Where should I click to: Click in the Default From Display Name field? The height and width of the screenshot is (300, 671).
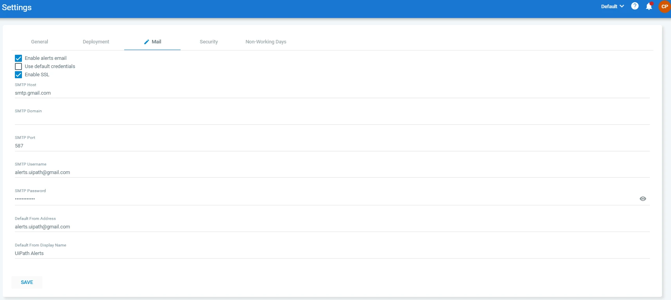[332, 253]
